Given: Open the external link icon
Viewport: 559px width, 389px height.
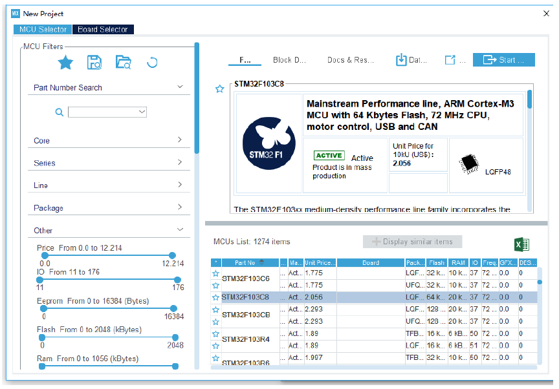Looking at the screenshot, I should 450,60.
